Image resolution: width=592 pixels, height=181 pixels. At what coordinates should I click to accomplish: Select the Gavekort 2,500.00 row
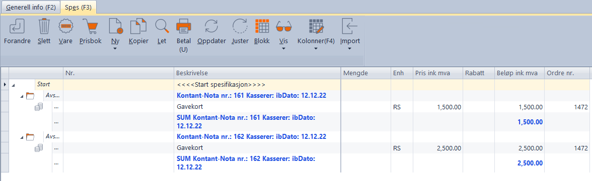(x=295, y=148)
